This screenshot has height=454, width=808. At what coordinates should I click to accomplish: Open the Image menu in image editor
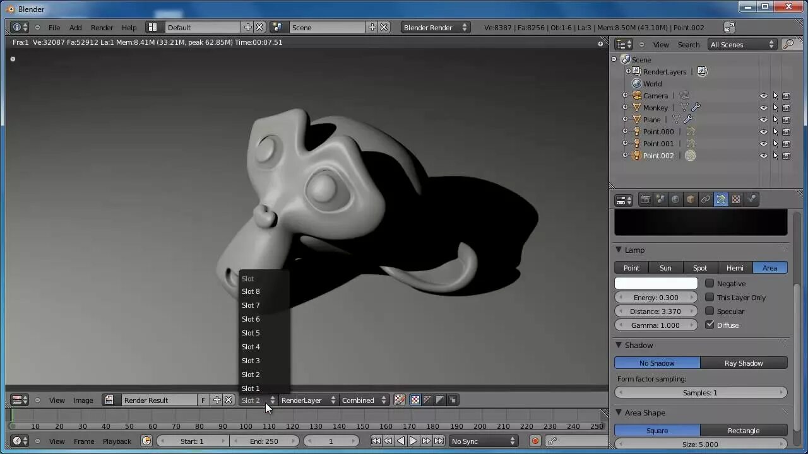[x=83, y=400]
